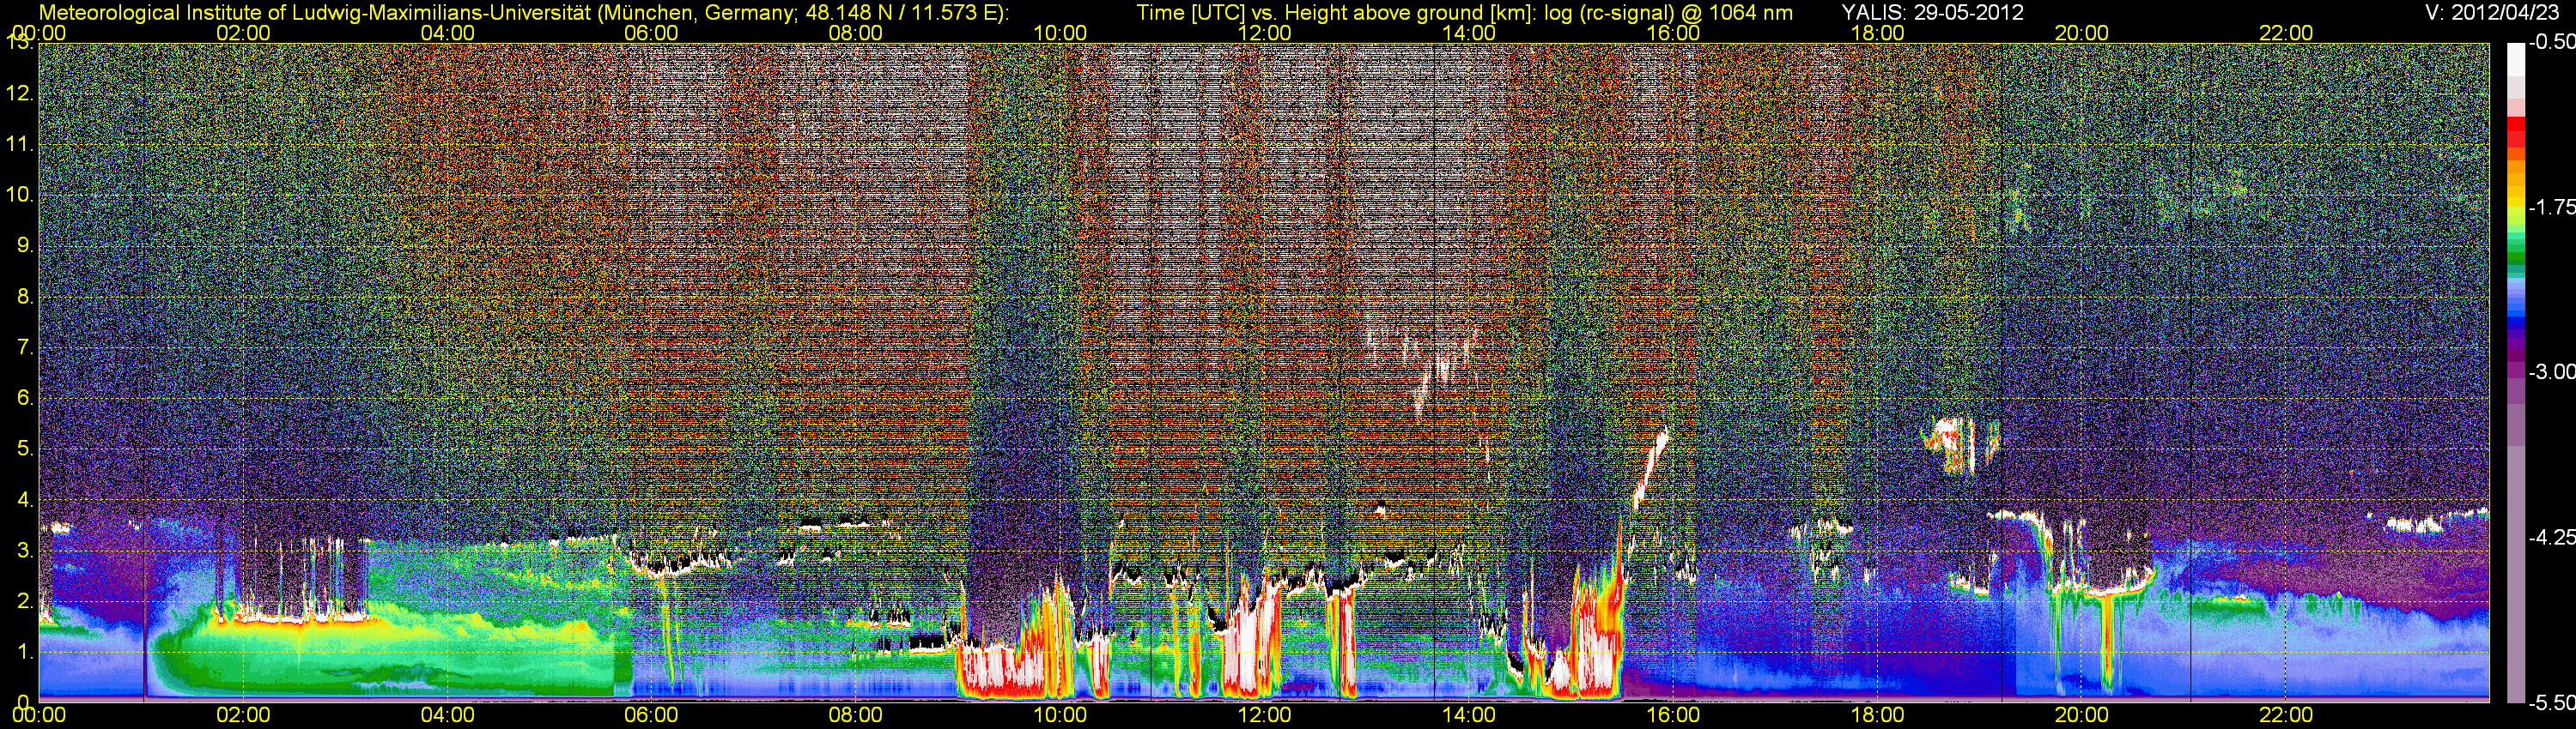Viewport: 2576px width, 729px height.
Task: Click the -1.75 color scale value
Action: click(2551, 207)
